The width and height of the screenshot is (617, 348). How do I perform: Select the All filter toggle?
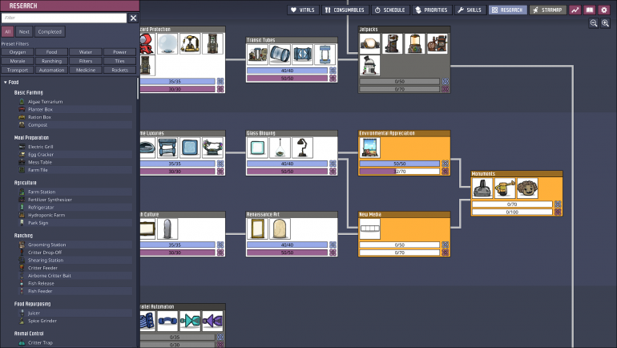pos(7,31)
